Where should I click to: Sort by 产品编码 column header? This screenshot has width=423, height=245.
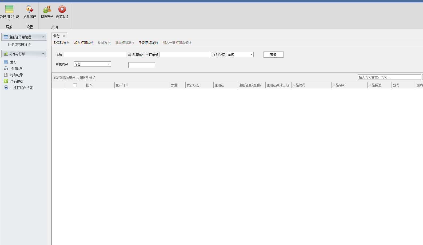click(312, 85)
